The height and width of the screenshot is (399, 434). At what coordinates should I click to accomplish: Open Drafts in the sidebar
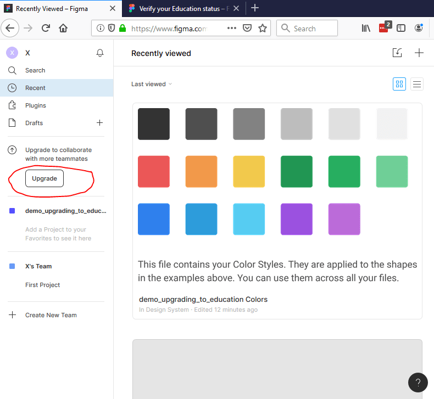click(34, 123)
